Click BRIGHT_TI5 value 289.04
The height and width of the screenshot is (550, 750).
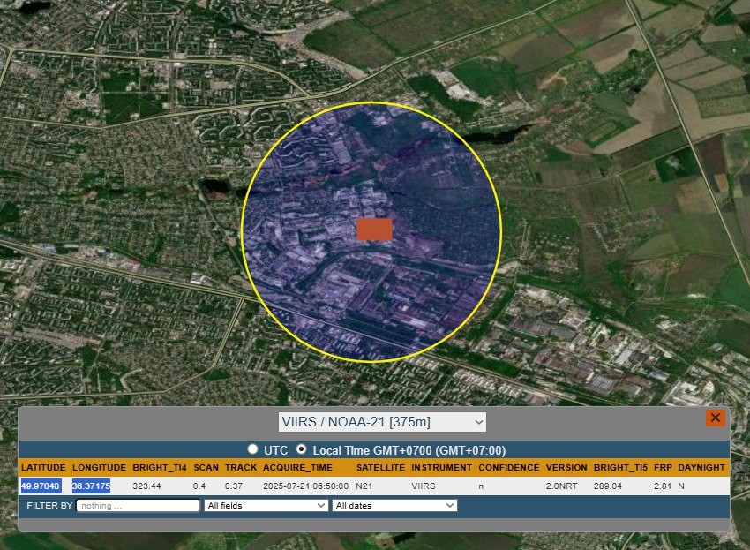(608, 486)
